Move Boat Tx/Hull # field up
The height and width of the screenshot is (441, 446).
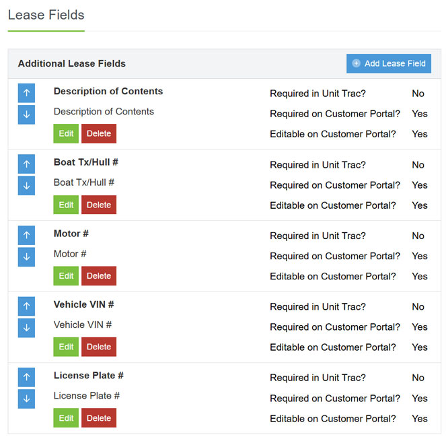26,164
